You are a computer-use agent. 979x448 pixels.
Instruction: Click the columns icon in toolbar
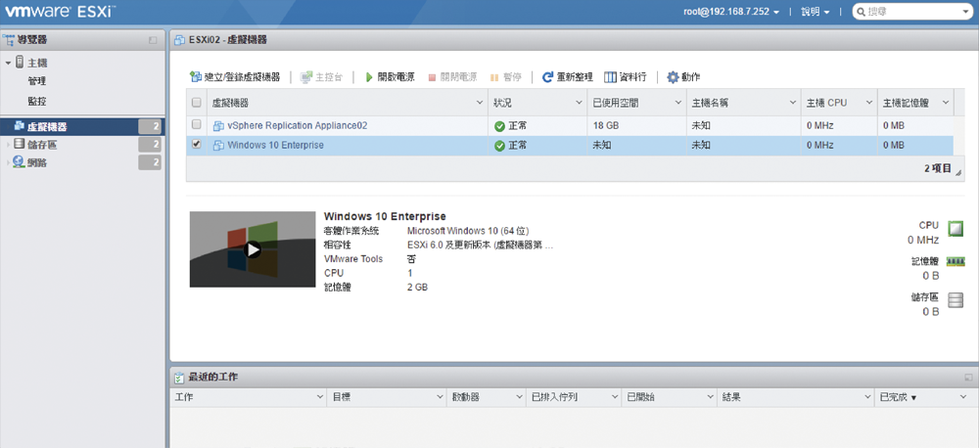tap(610, 77)
